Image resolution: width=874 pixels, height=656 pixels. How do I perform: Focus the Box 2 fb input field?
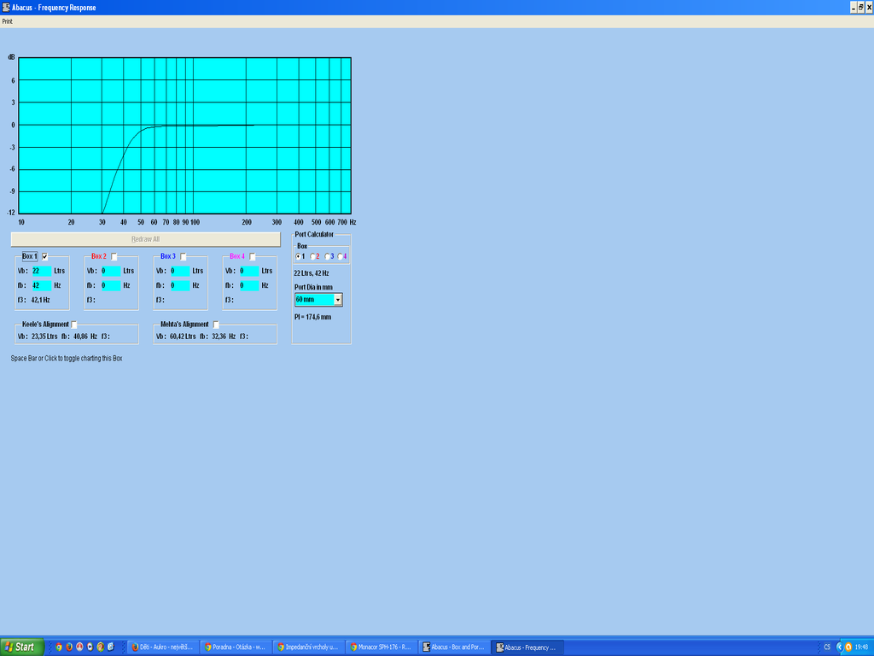pyautogui.click(x=111, y=285)
